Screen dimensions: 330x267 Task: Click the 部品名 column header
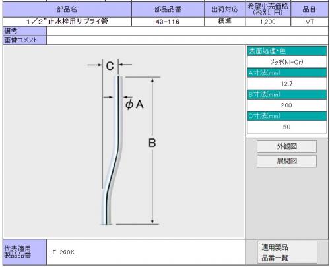coord(67,9)
